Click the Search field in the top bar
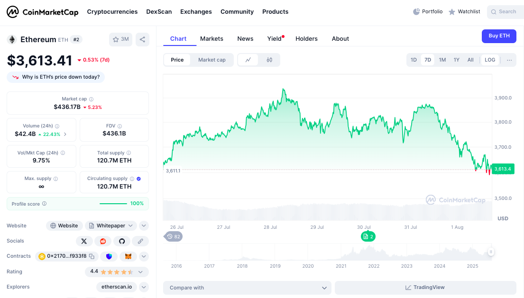 tap(505, 11)
